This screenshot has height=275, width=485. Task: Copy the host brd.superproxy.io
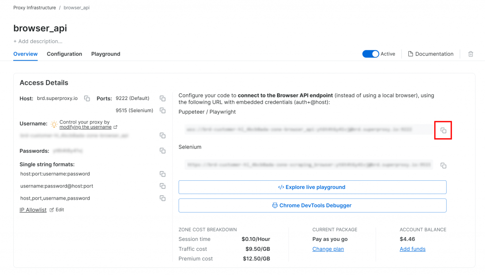click(87, 98)
